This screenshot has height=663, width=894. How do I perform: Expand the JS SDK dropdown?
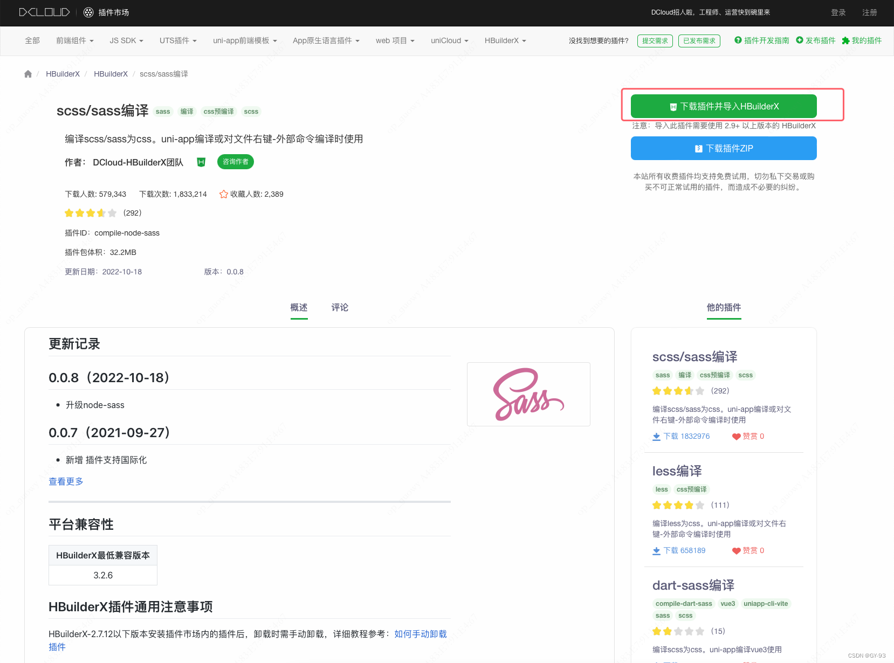[126, 40]
